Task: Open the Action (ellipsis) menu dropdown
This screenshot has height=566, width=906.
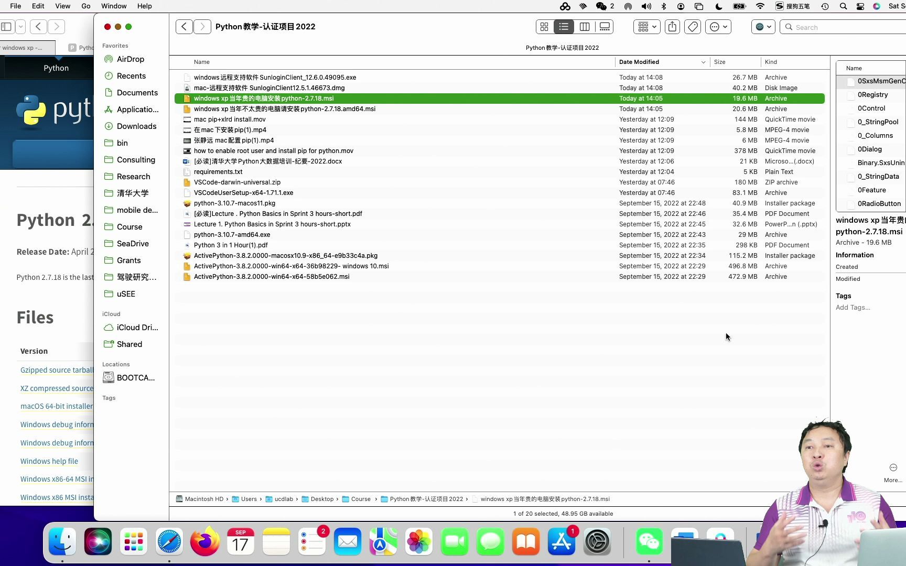Action: point(718,27)
